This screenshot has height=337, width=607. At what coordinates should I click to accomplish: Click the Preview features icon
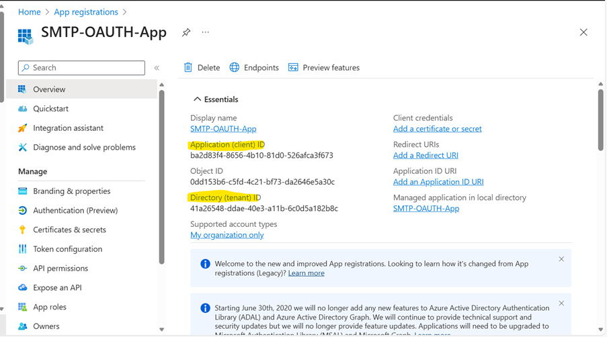pos(294,68)
